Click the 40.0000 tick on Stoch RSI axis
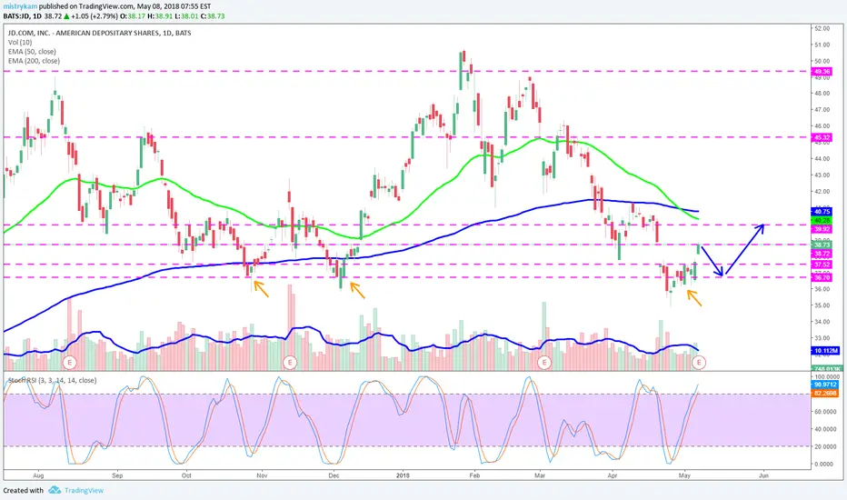 click(826, 429)
